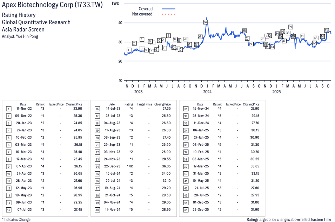Click index box 31 beside 15-Nov-24
The width and height of the screenshot is (335, 222).
[186, 109]
